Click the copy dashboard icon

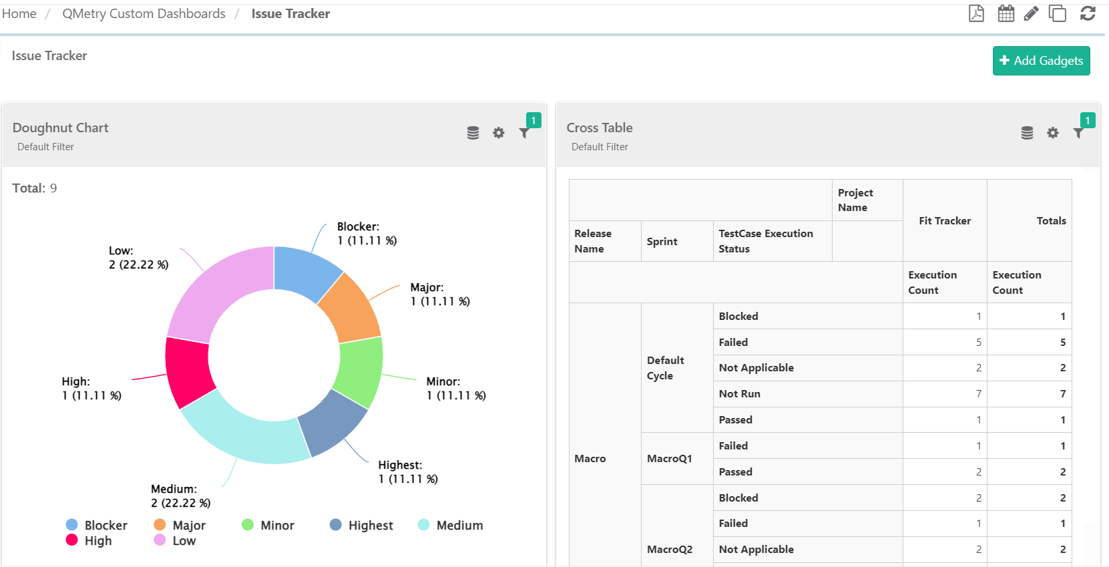click(x=1058, y=13)
